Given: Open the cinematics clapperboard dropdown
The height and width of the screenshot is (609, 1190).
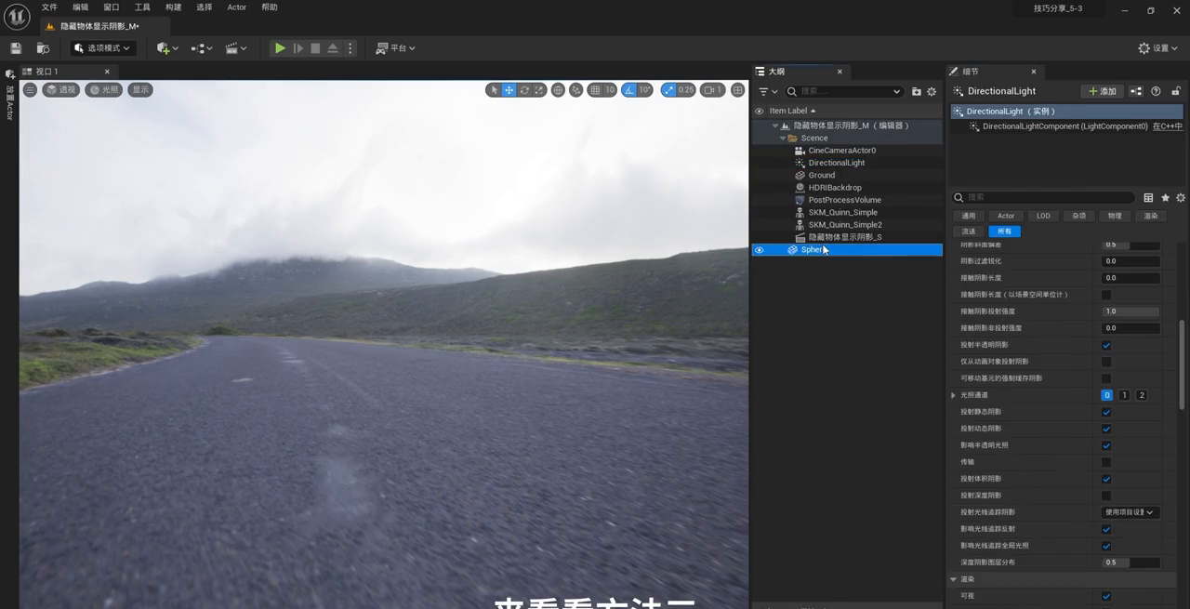Looking at the screenshot, I should [x=236, y=48].
